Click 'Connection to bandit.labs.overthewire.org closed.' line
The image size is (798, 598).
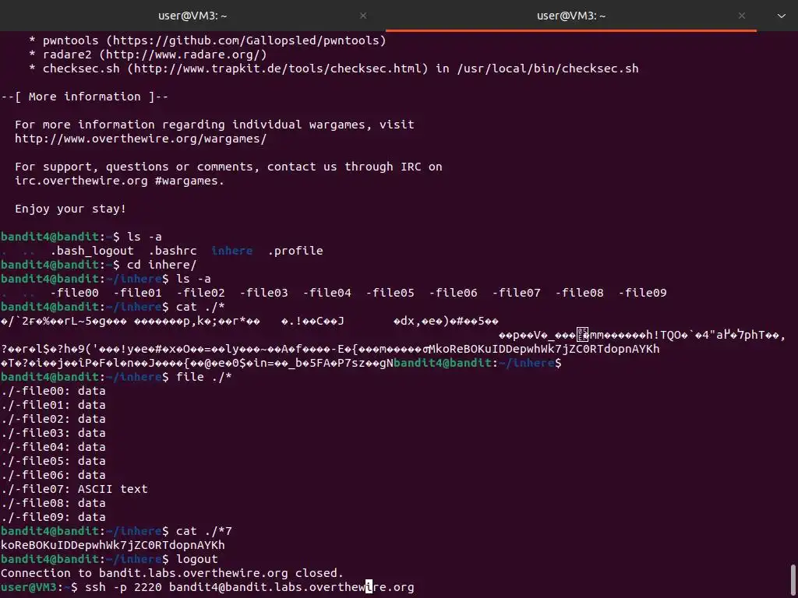[x=172, y=573]
